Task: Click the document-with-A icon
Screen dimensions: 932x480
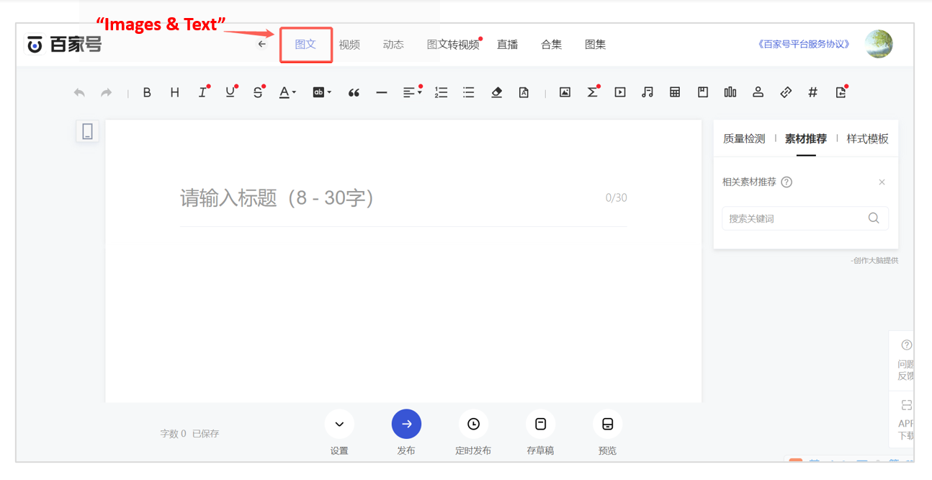Action: point(524,92)
